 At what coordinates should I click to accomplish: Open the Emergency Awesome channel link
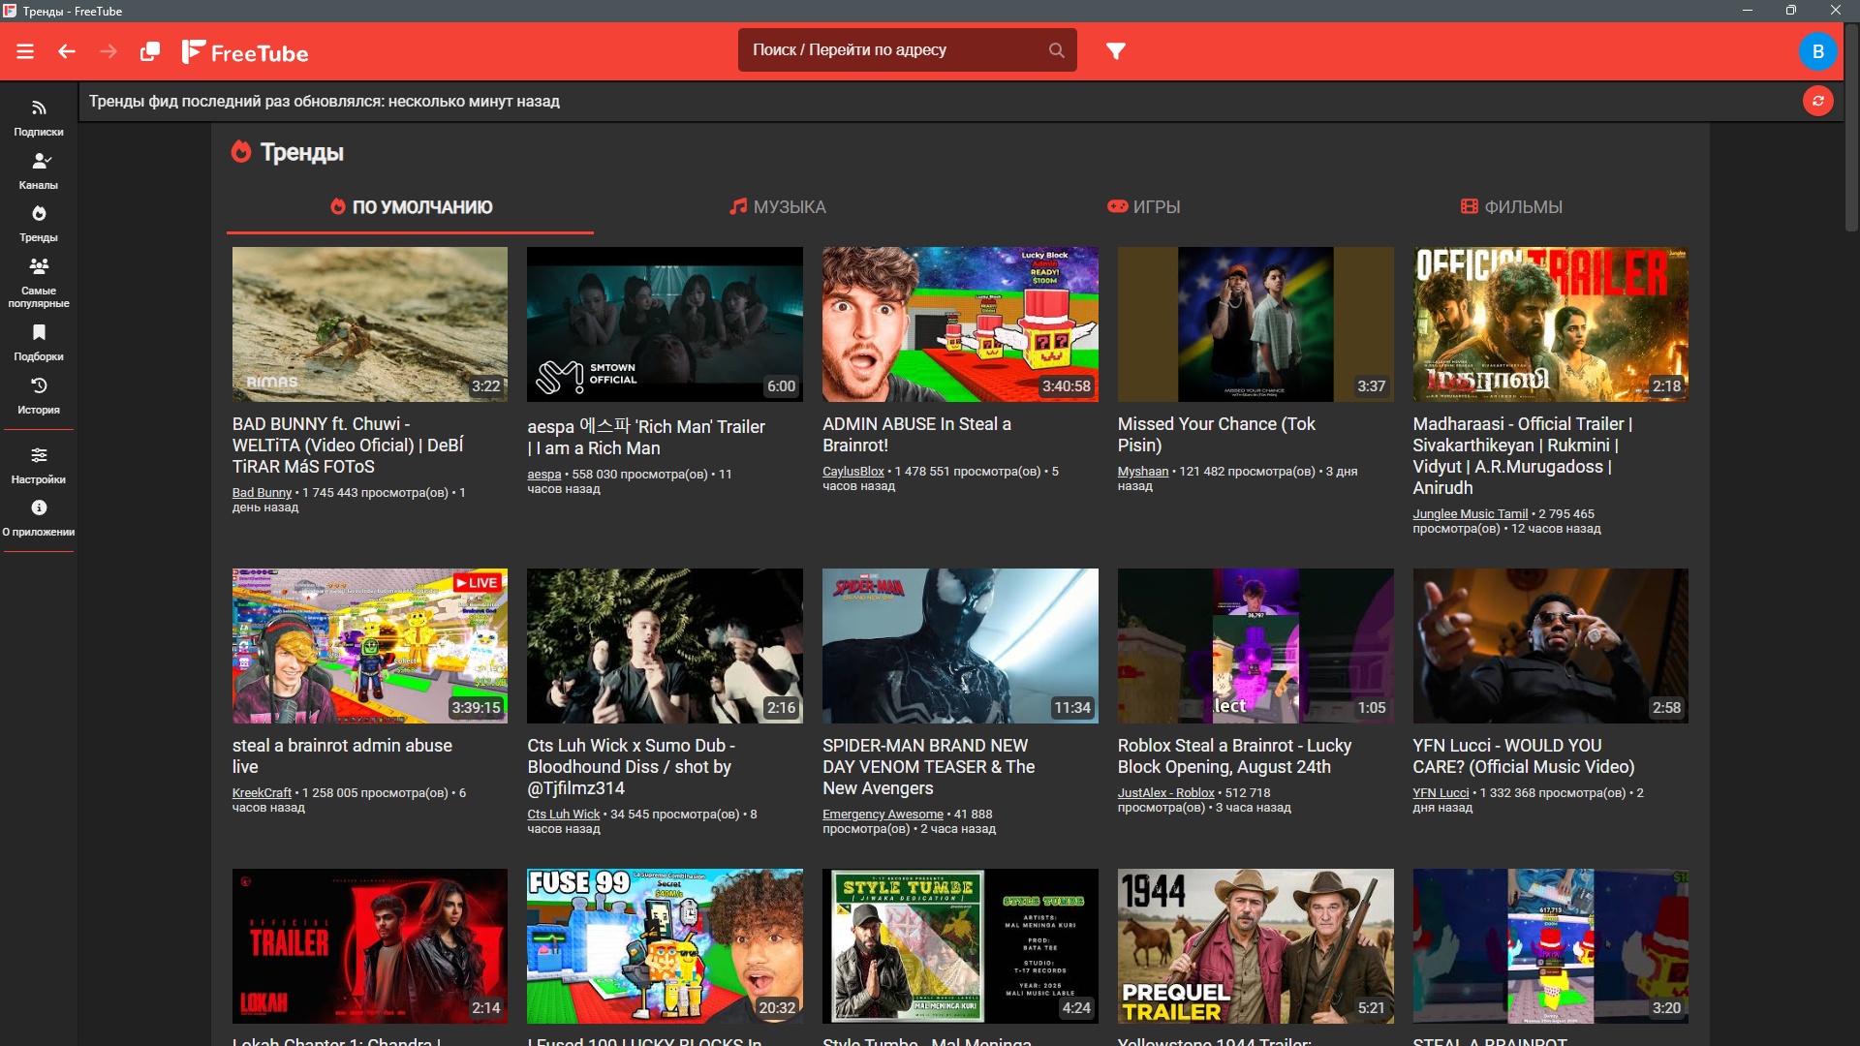883,815
